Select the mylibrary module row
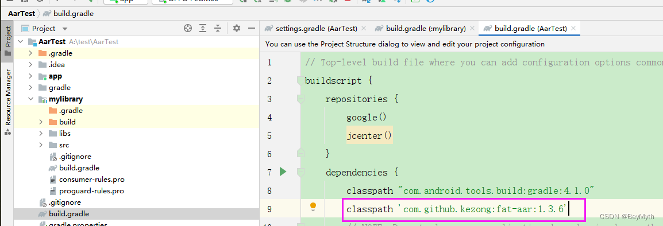 136,99
